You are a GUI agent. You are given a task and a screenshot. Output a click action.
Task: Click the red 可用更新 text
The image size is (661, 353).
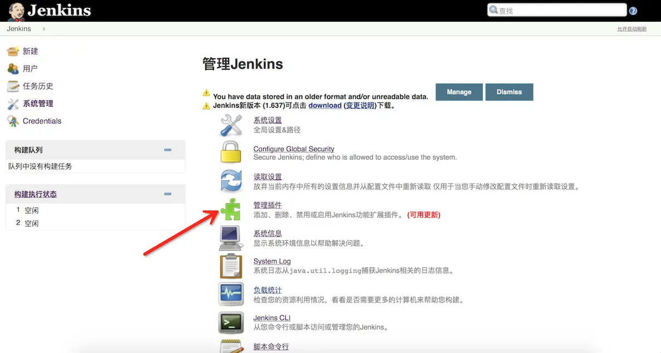click(424, 215)
